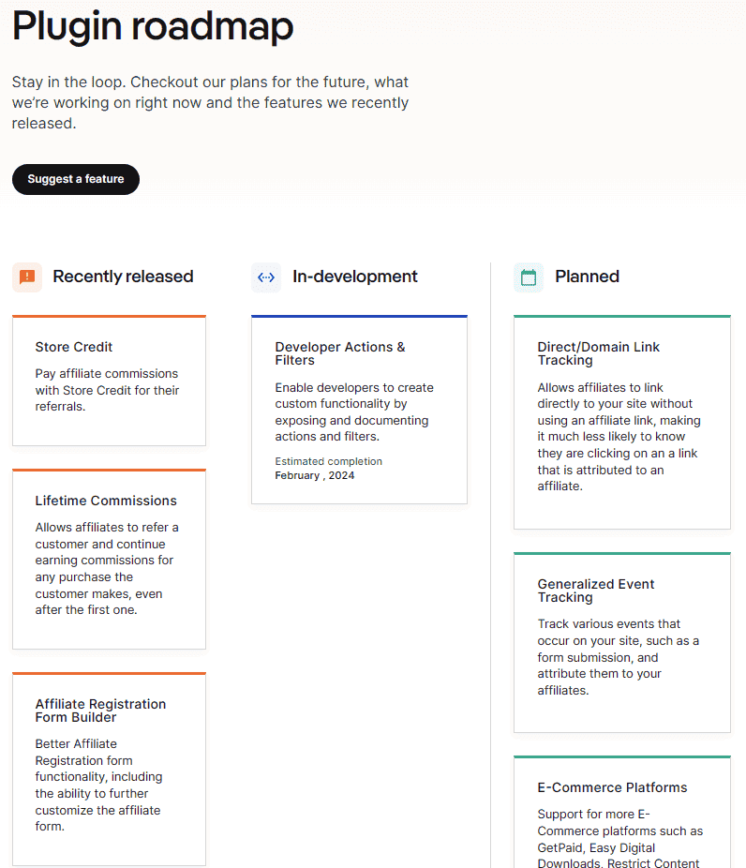Open Affiliate Registration Form Builder card title
The height and width of the screenshot is (868, 746).
tap(100, 711)
